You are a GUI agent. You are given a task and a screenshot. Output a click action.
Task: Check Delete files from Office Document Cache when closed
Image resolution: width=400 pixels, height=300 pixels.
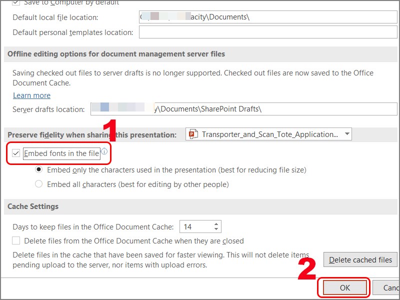[16, 240]
